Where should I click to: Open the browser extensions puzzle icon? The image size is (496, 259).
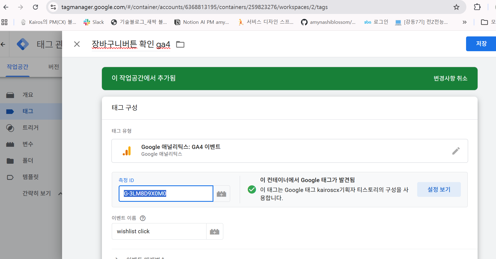click(477, 7)
